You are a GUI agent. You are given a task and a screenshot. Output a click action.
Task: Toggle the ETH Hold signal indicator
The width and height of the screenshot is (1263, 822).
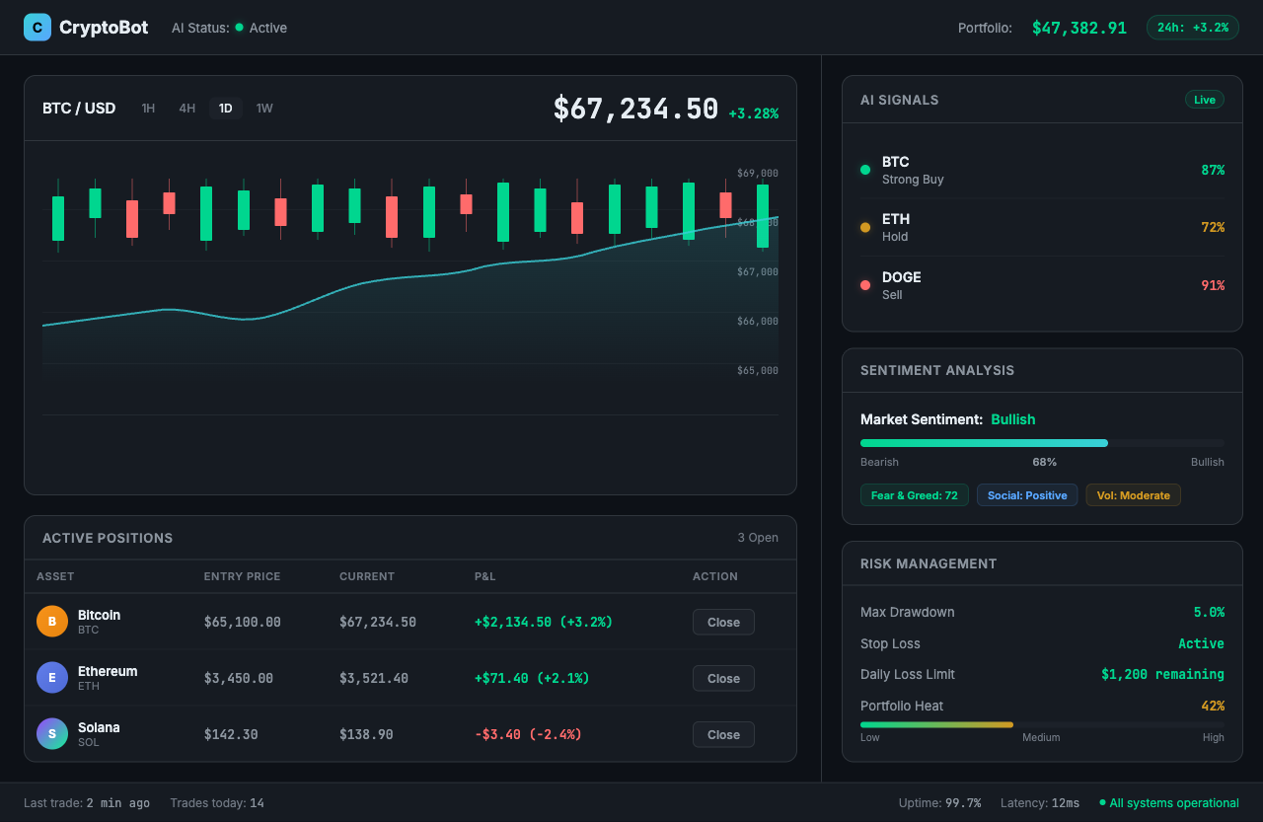pyautogui.click(x=863, y=227)
